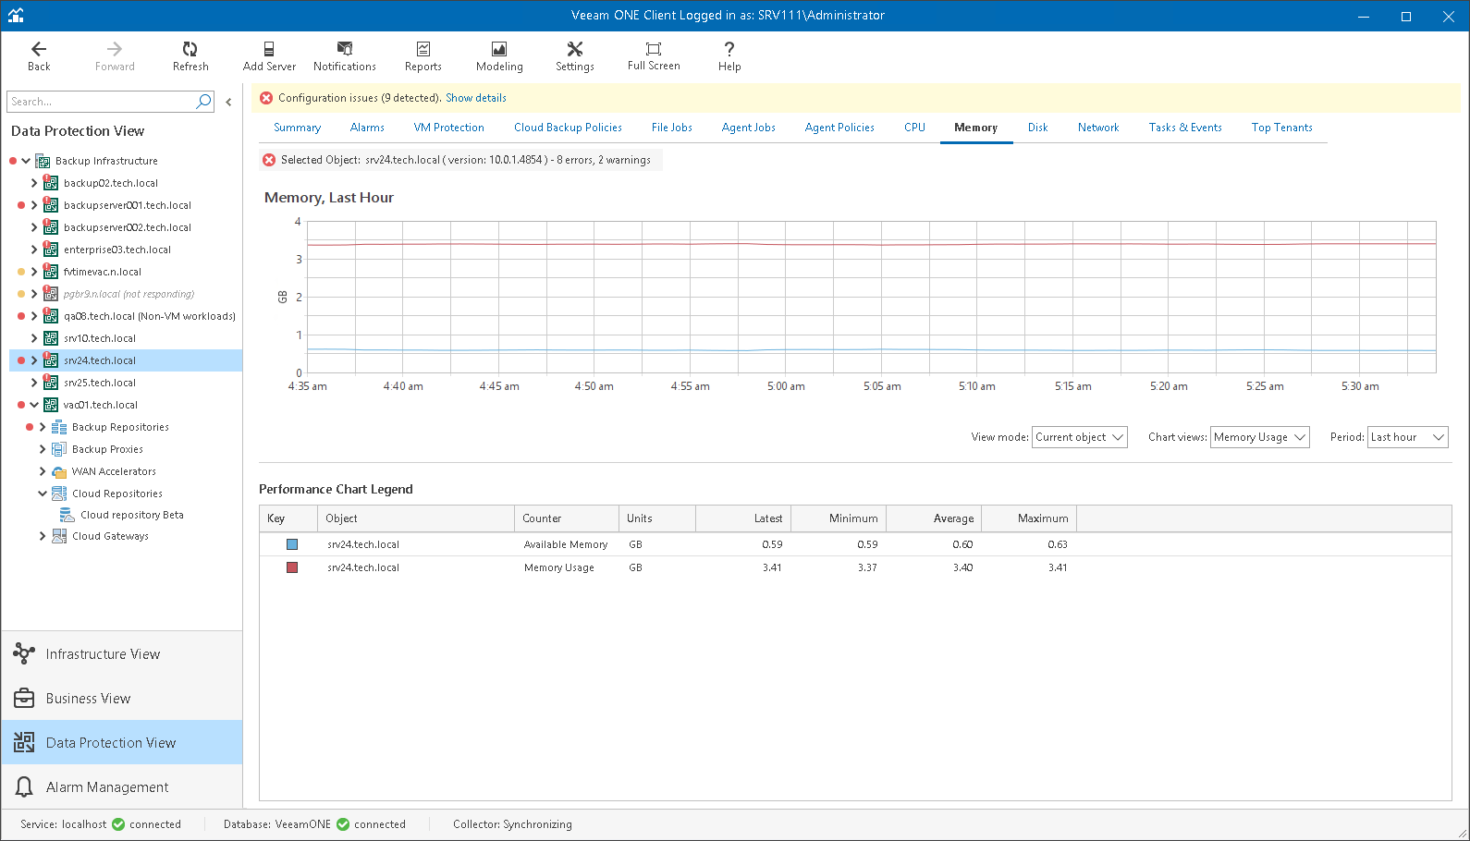Sort legend by the Counter column header
This screenshot has height=841, width=1470.
coord(566,518)
